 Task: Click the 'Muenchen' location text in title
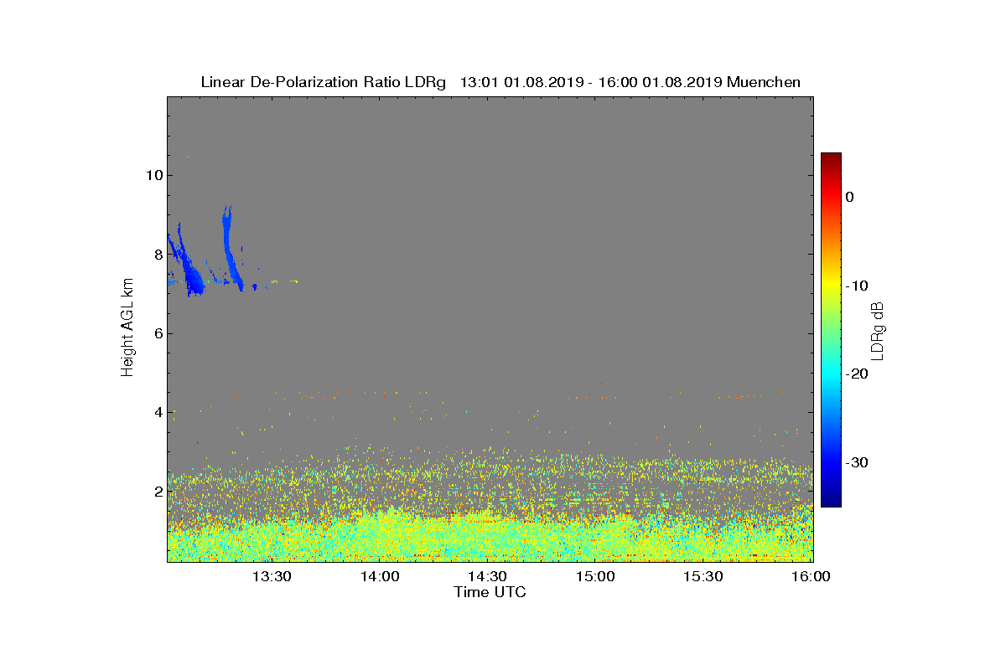pyautogui.click(x=764, y=82)
